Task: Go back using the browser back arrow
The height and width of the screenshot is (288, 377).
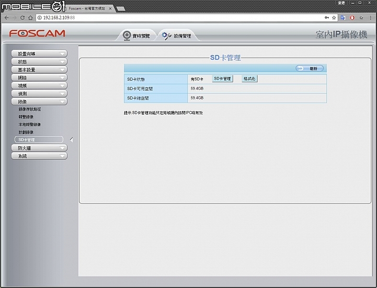Action: [6, 18]
